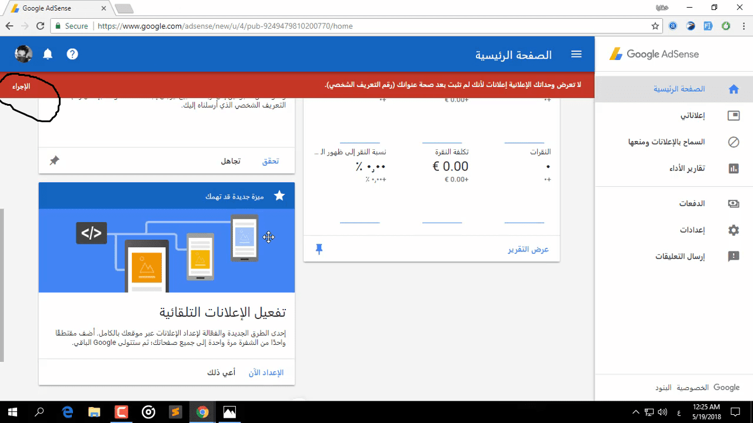The image size is (753, 423).
Task: Select تقارير الأداء in sidebar
Action: (x=687, y=169)
